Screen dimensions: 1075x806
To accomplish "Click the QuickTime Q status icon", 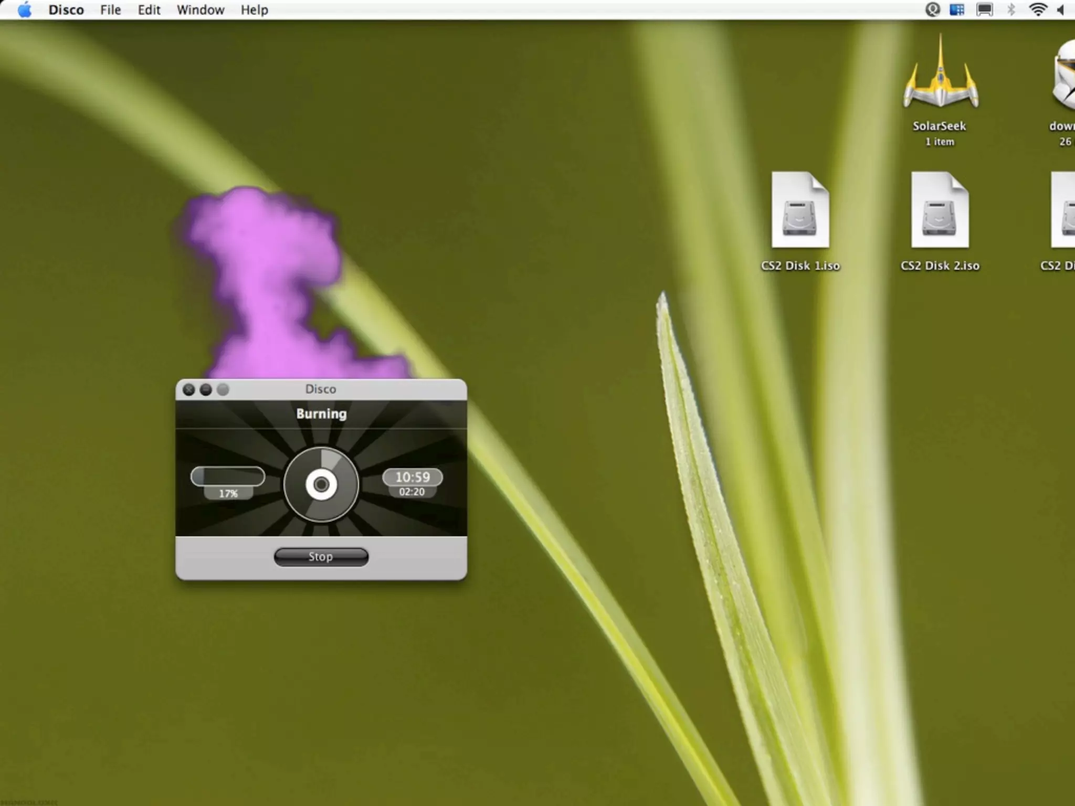I will click(932, 10).
